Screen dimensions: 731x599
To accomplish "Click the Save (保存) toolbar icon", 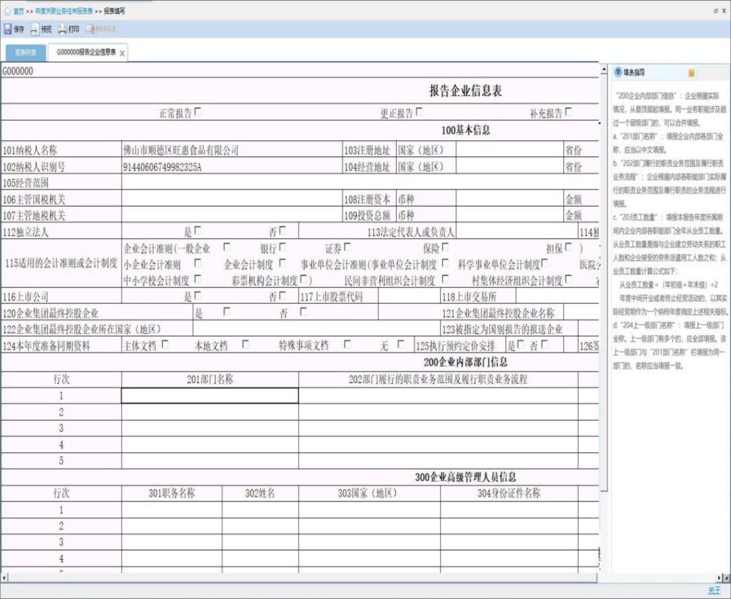I will coord(7,29).
